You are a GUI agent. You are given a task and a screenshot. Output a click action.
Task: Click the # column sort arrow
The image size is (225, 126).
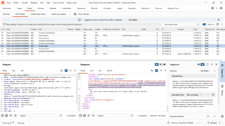(x=4, y=29)
